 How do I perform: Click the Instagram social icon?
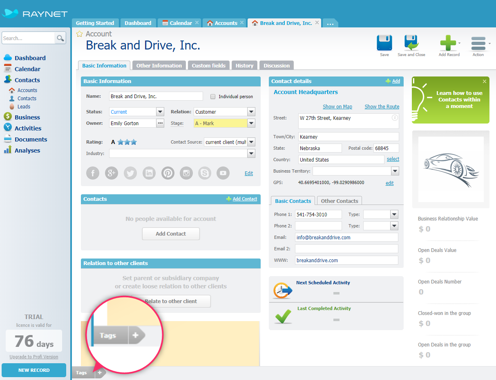pos(187,173)
